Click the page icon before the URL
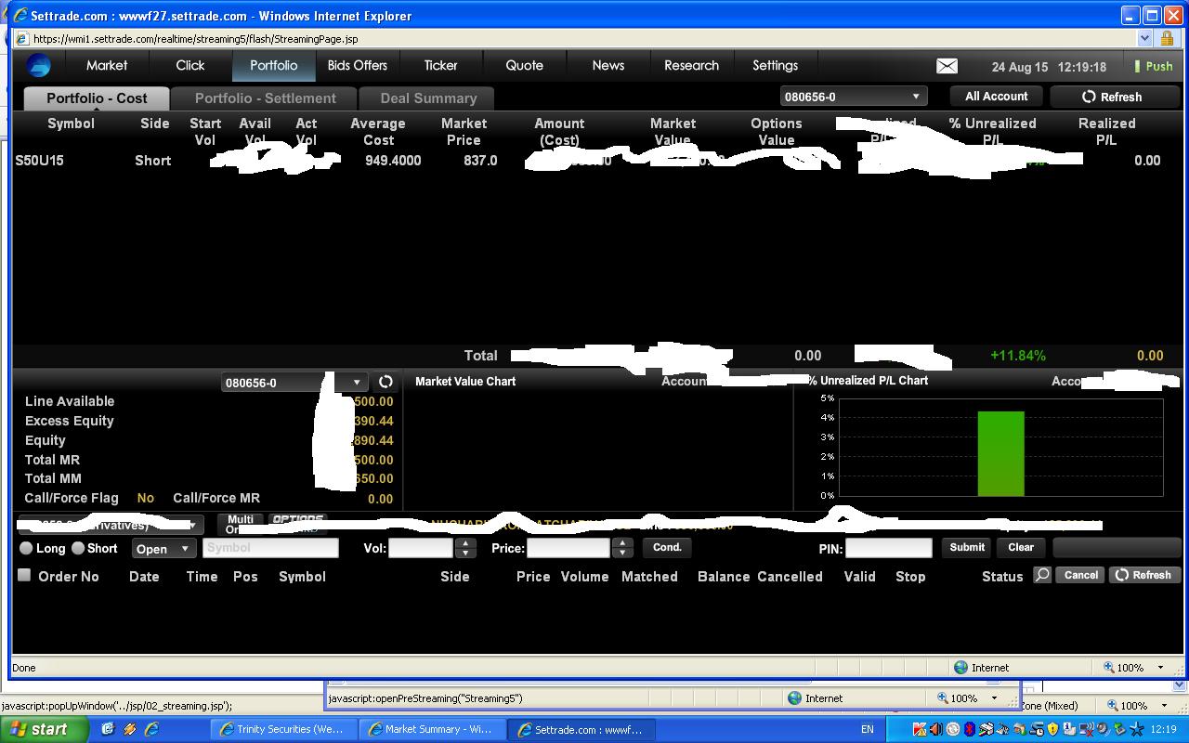This screenshot has height=743, width=1189. pyautogui.click(x=21, y=38)
